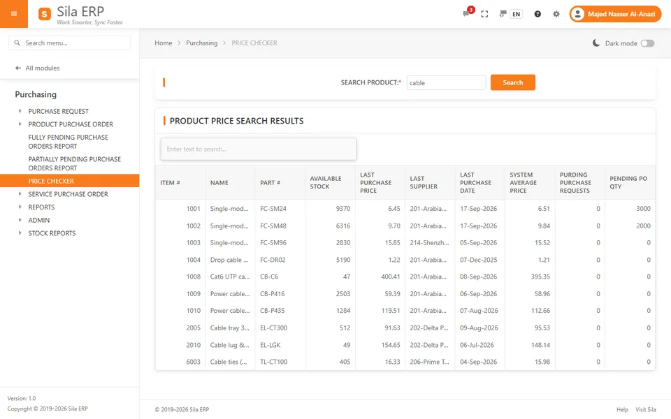Expand REPORTS menu

[41, 207]
